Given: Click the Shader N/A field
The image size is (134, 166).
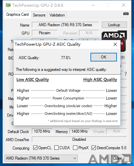Looking at the screenshot, I should (117, 131).
